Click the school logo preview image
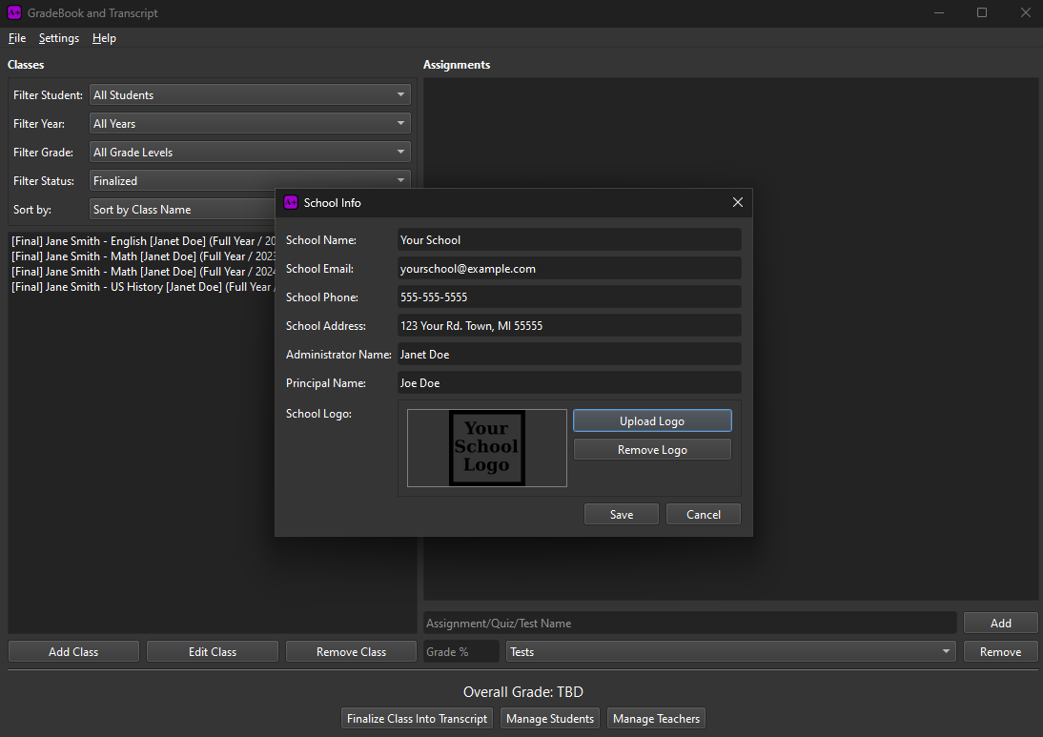 (487, 448)
